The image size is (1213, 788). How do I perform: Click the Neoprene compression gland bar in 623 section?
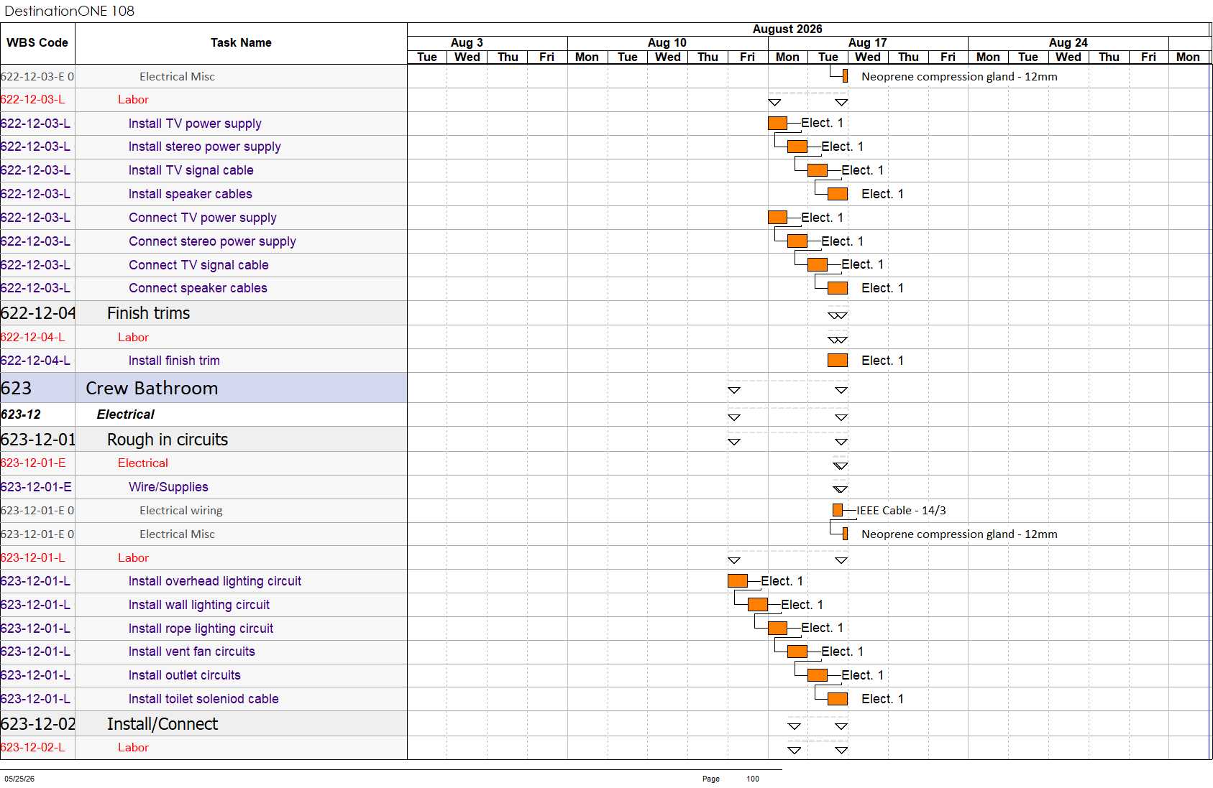click(846, 534)
